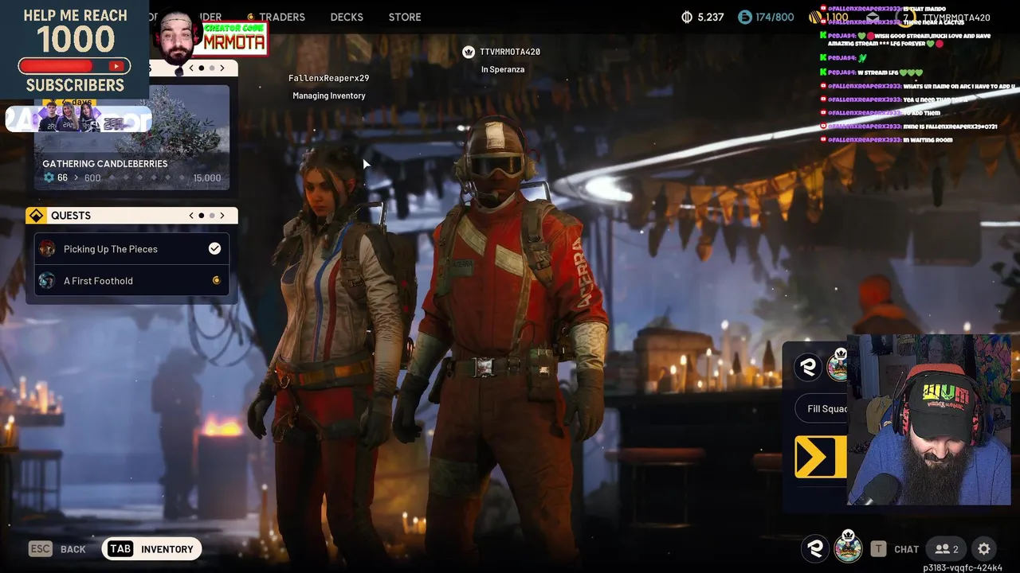Viewport: 1020px width, 573px height.
Task: Click the bottom bar R logo icon
Action: (x=814, y=548)
